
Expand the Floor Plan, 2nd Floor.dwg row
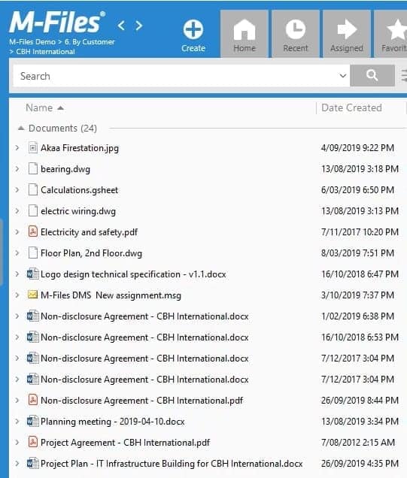click(17, 253)
